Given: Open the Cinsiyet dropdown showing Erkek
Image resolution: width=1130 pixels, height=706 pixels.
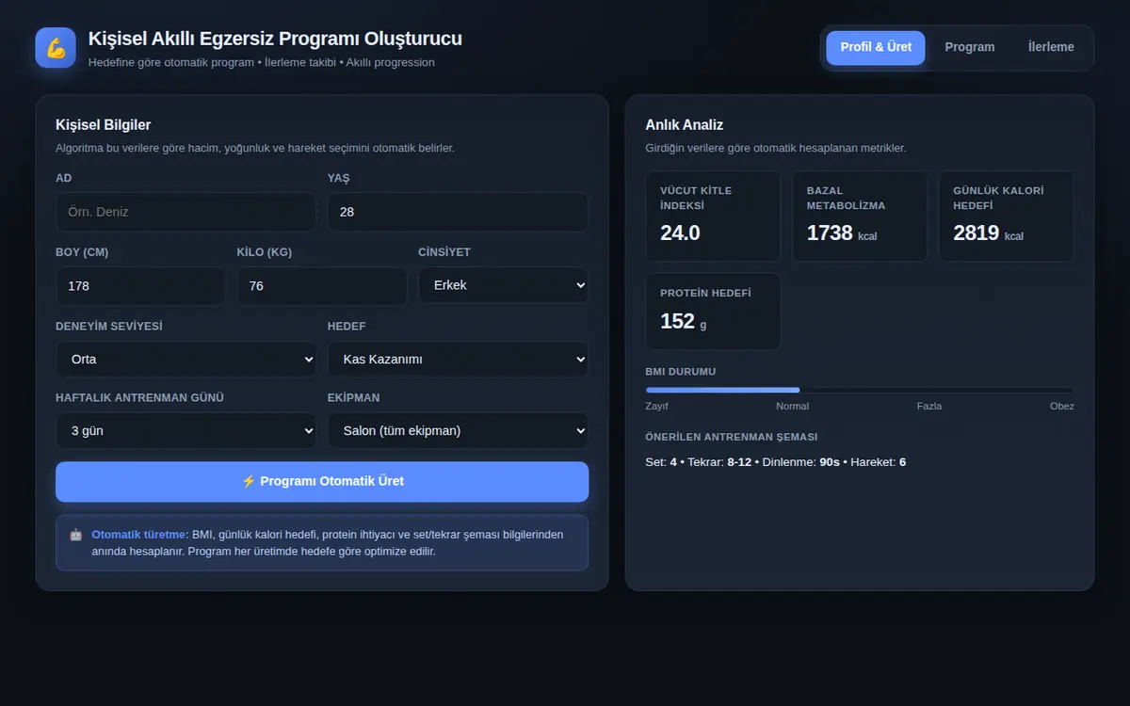Looking at the screenshot, I should tap(504, 285).
